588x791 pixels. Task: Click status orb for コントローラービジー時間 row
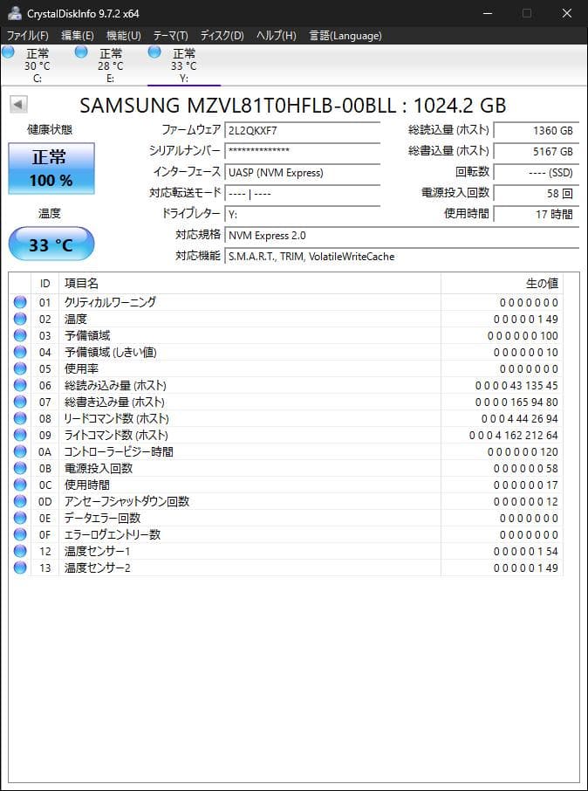20,451
